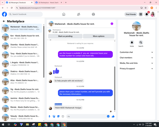
Task: Click Find friends button
Action: click(x=131, y=14)
